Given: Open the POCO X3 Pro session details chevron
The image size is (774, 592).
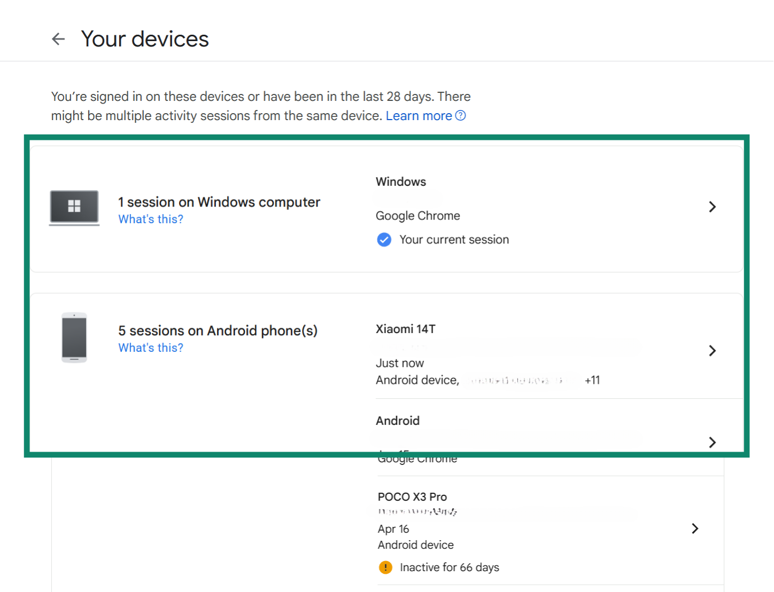Looking at the screenshot, I should (694, 528).
